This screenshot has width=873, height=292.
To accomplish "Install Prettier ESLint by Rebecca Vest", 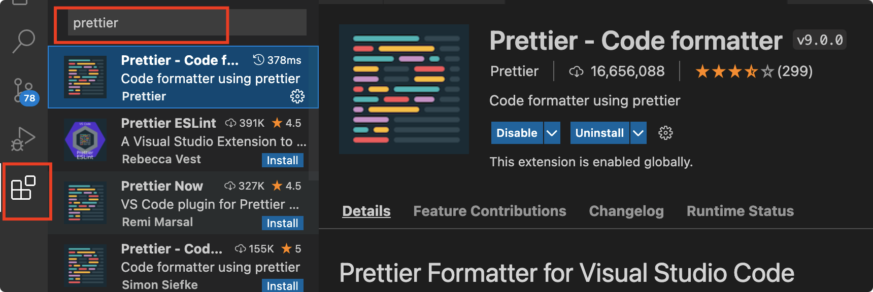I will point(283,160).
